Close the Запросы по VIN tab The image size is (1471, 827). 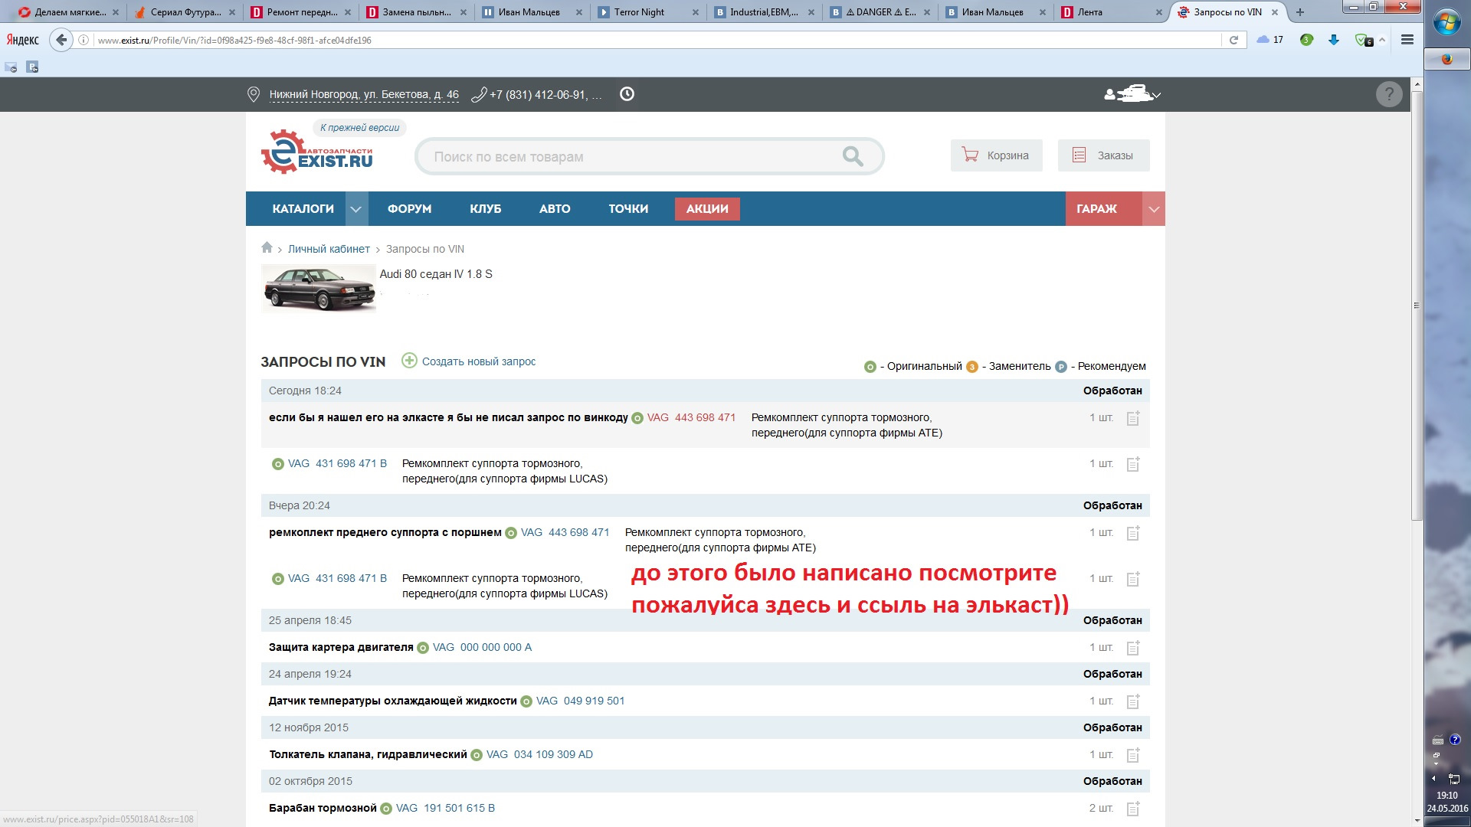1275,12
